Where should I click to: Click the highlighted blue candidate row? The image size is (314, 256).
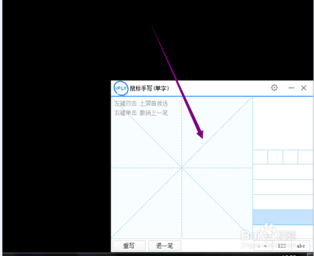coord(283,217)
